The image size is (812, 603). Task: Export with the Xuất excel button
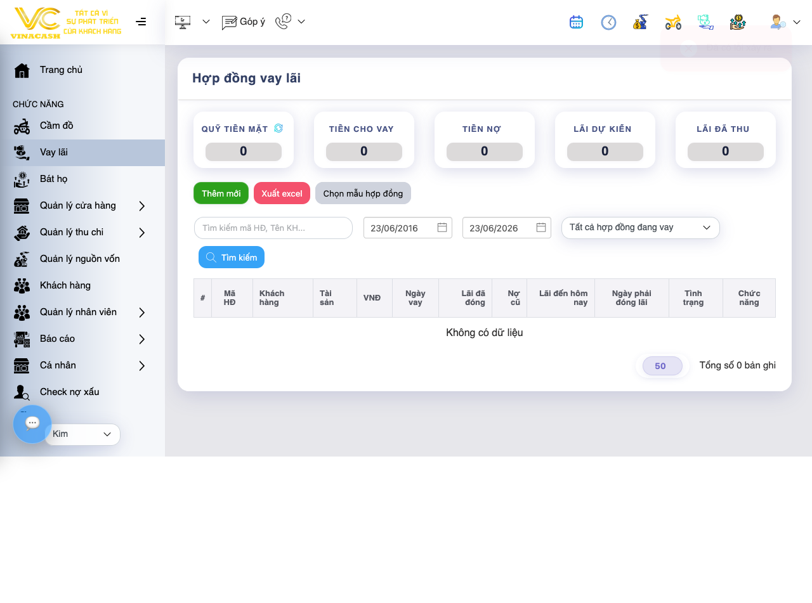tap(282, 193)
